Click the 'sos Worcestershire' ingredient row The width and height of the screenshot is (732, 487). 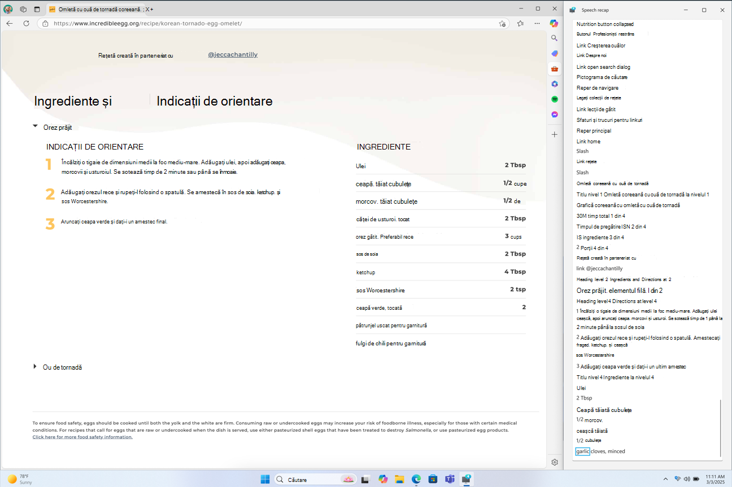click(441, 290)
